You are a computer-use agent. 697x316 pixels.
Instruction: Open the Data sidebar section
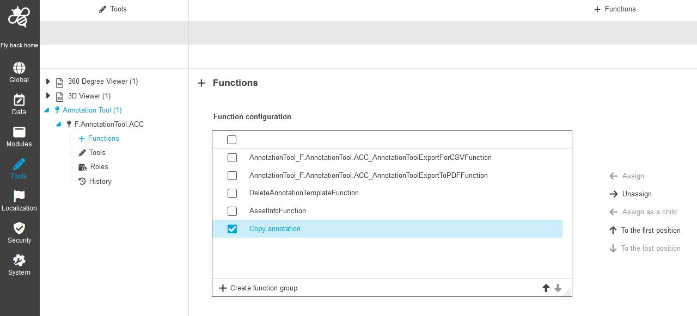coord(19,105)
